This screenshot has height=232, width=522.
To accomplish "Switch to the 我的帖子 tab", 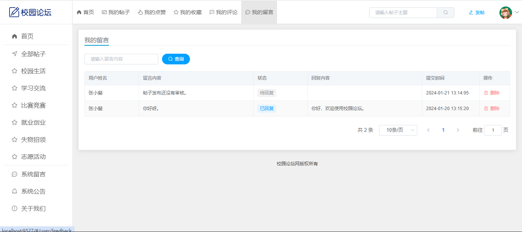I will pyautogui.click(x=116, y=12).
